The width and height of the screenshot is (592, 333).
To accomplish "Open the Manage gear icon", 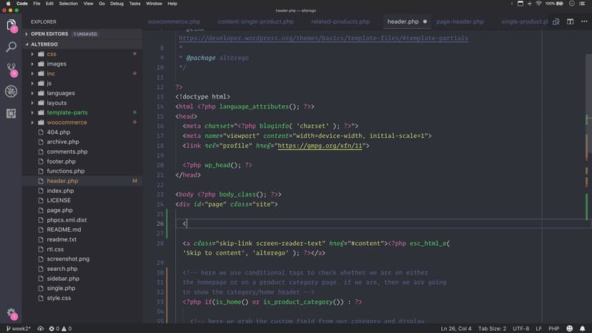I will click(x=11, y=314).
